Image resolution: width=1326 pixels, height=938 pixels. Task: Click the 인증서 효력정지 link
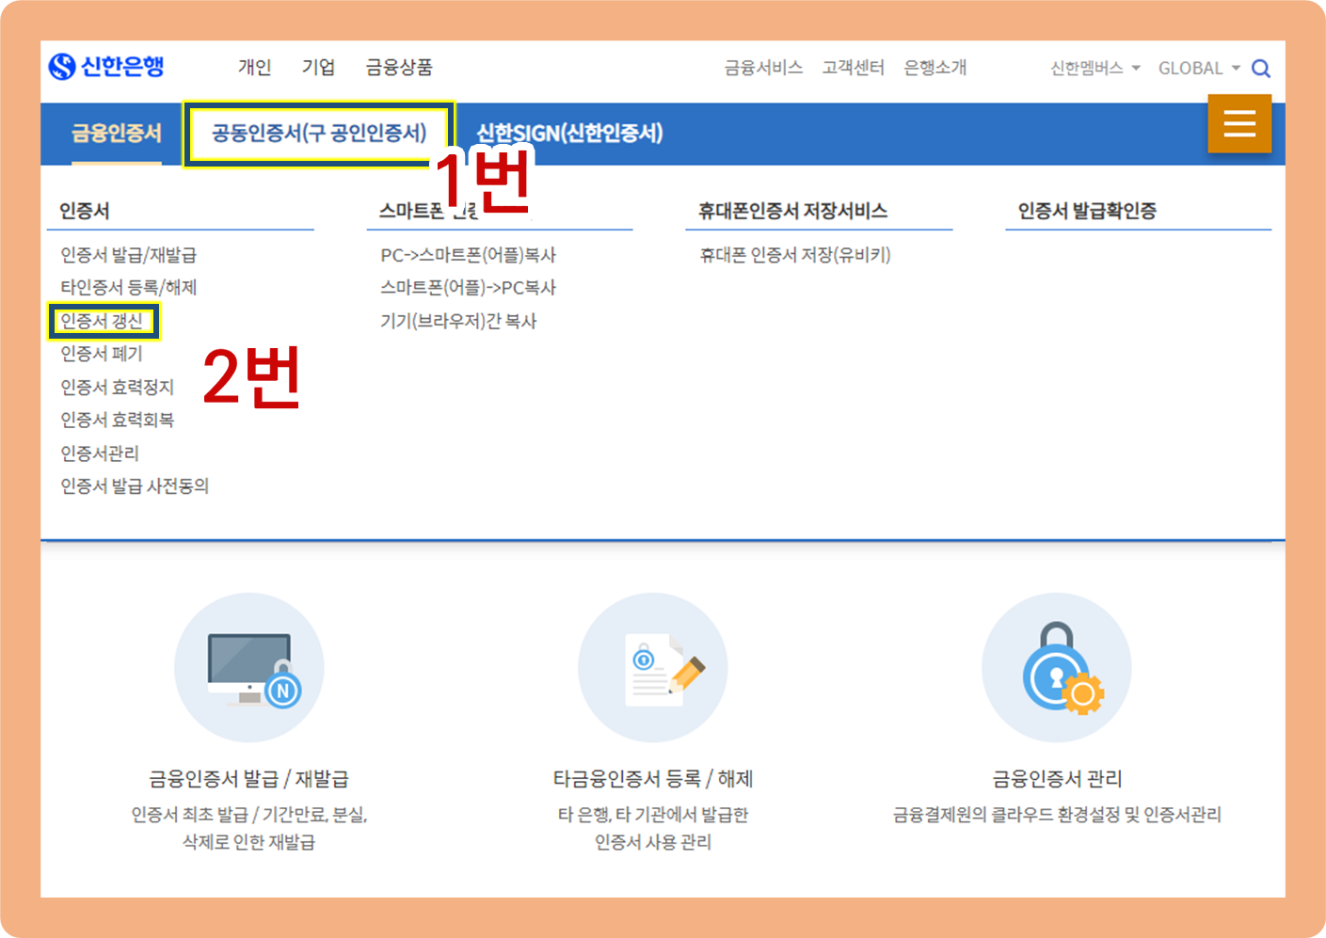point(118,387)
